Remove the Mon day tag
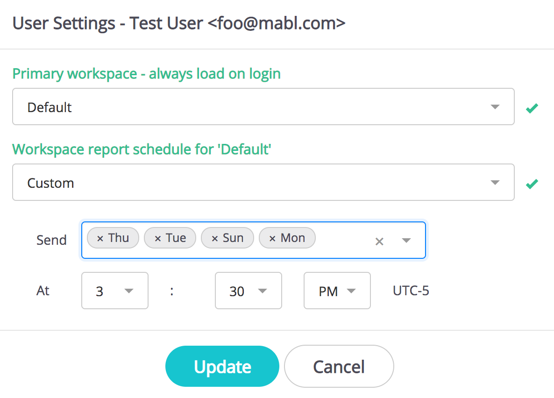 pos(272,239)
